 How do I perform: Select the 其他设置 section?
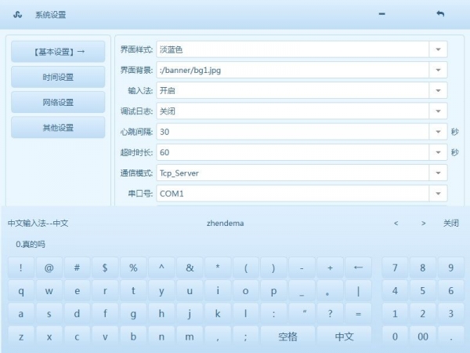coord(58,127)
